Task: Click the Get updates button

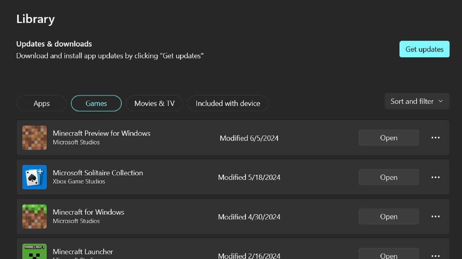Action: pyautogui.click(x=424, y=49)
